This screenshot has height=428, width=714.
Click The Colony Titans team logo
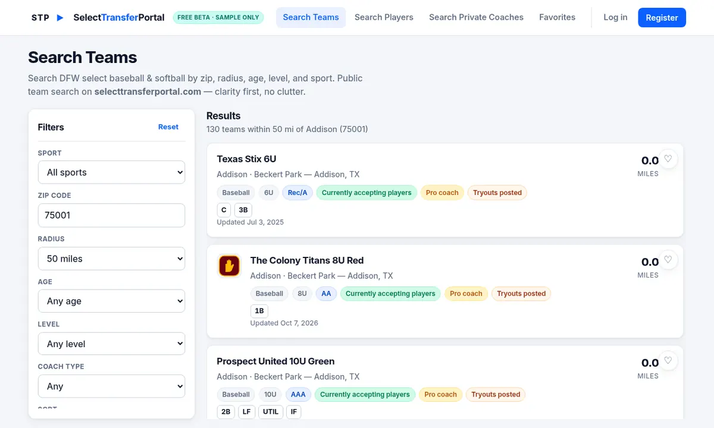[229, 266]
